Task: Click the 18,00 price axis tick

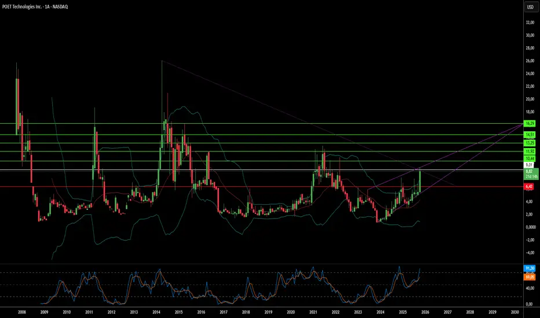Action: point(530,112)
